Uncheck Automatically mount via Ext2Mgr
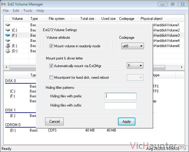The image size is (189, 152). click(51, 66)
